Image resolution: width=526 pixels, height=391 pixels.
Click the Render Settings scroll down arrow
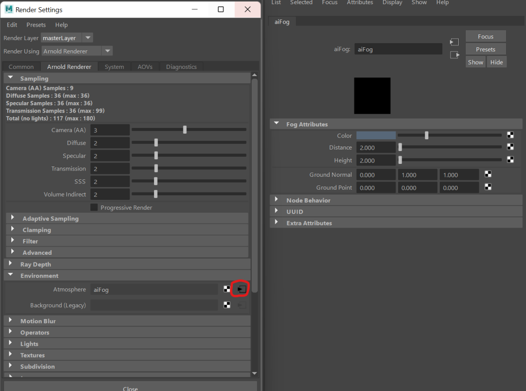(x=254, y=373)
